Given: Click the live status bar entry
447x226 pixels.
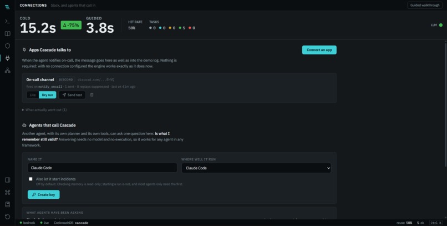Looking at the screenshot, I should [x=44, y=223].
